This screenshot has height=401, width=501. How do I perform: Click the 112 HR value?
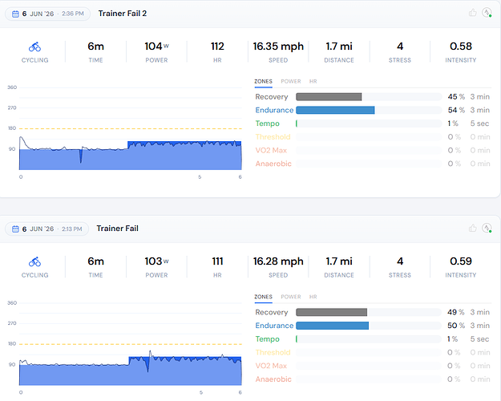217,47
